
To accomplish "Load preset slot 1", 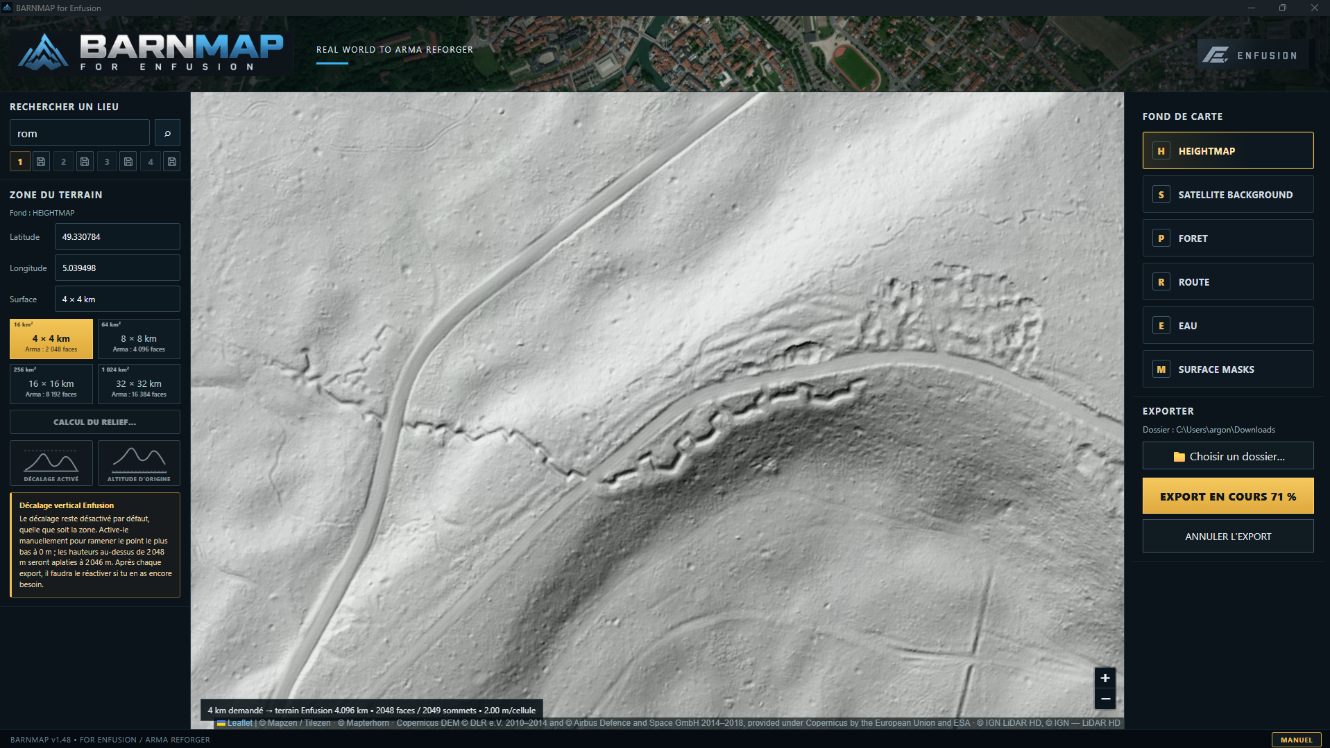I will click(19, 162).
